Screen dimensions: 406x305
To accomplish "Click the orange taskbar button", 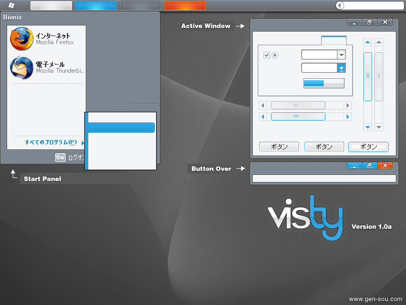I will pyautogui.click(x=184, y=5).
